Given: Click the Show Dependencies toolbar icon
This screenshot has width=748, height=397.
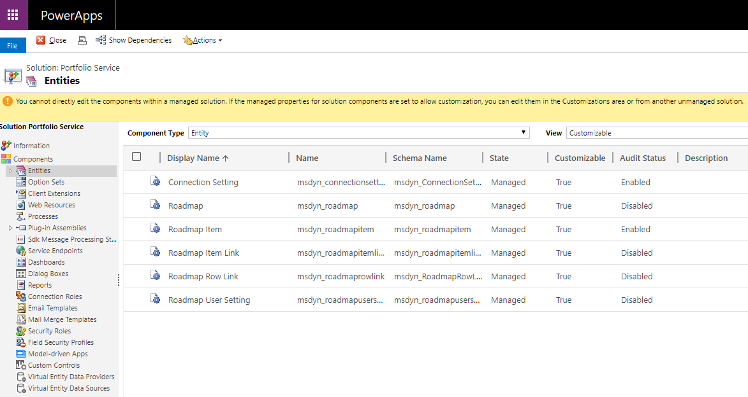Looking at the screenshot, I should pos(101,40).
